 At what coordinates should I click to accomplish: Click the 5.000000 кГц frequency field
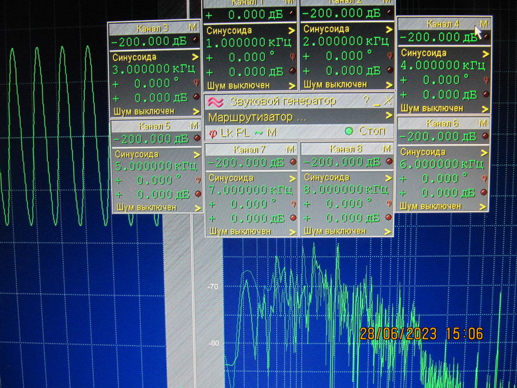(156, 166)
